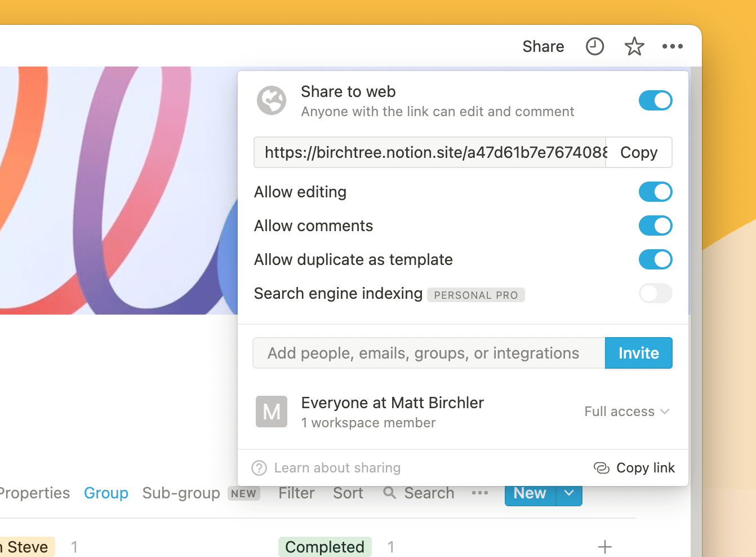Viewport: 756px width, 557px height.
Task: Turn off the Share to web toggle
Action: click(656, 100)
